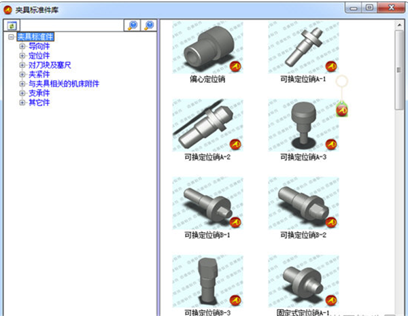The image size is (408, 316).
Task: Click the 偏心定位销 label text
Action: (x=207, y=79)
